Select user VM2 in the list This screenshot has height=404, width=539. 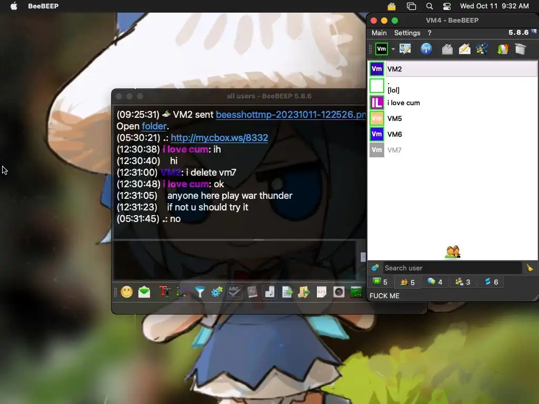453,69
